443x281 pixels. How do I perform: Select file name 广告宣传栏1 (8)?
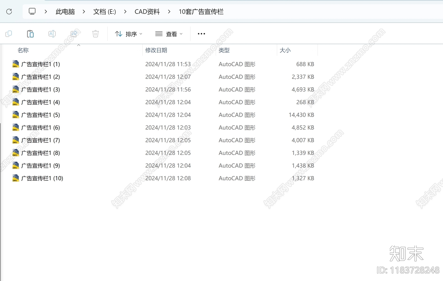pos(41,153)
